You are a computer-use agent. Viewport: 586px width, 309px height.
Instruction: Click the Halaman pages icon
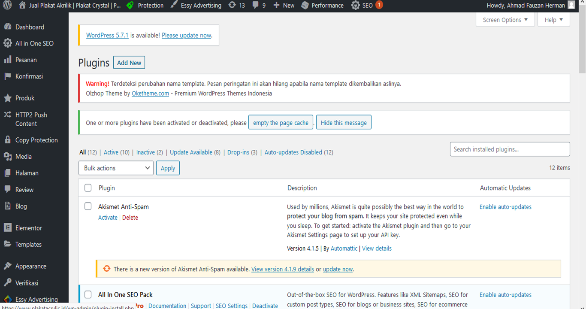[8, 173]
